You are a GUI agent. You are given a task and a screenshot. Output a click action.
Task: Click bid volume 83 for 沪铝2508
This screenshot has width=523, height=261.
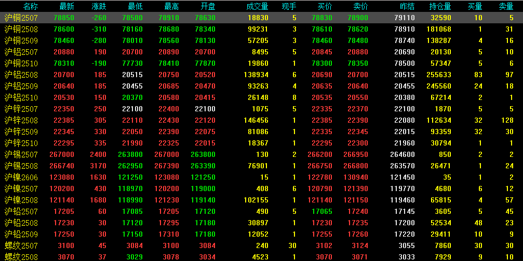[478, 75]
